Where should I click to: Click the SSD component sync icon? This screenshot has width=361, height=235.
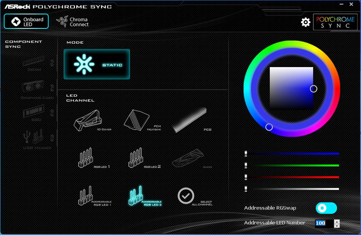[x=33, y=112]
